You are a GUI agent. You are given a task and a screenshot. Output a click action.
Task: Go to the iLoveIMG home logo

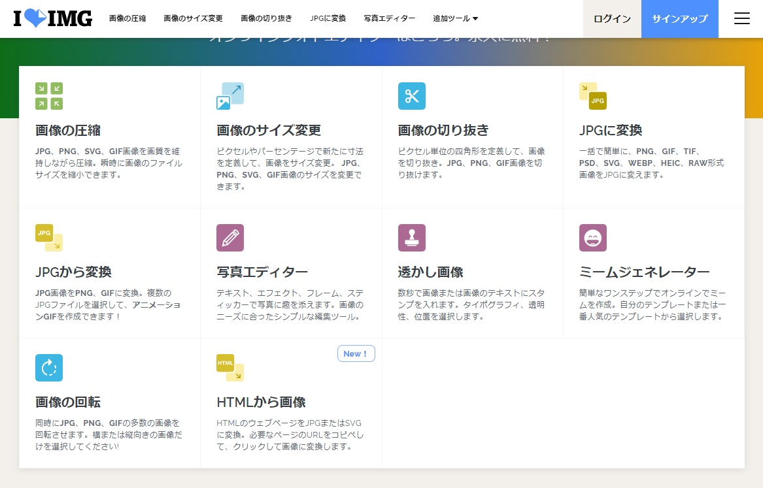coord(53,19)
